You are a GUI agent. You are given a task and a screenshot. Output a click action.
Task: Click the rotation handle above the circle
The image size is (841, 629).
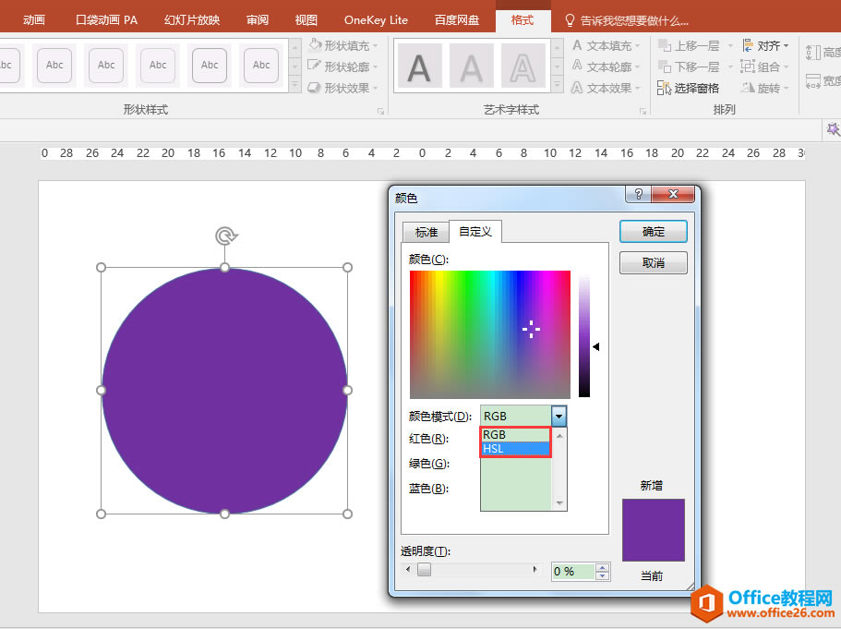[x=226, y=236]
